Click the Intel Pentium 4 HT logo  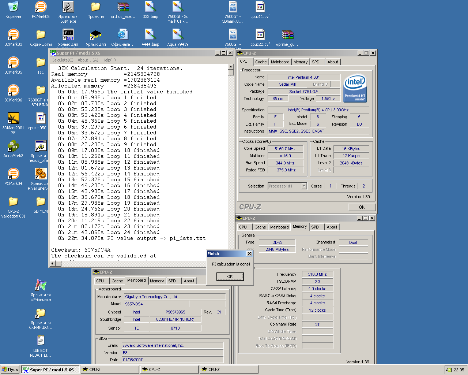coord(355,89)
